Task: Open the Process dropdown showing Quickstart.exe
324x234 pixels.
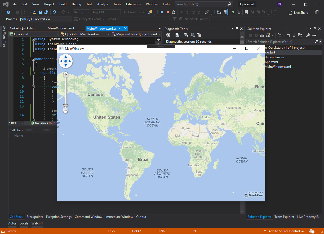Action: pos(70,19)
